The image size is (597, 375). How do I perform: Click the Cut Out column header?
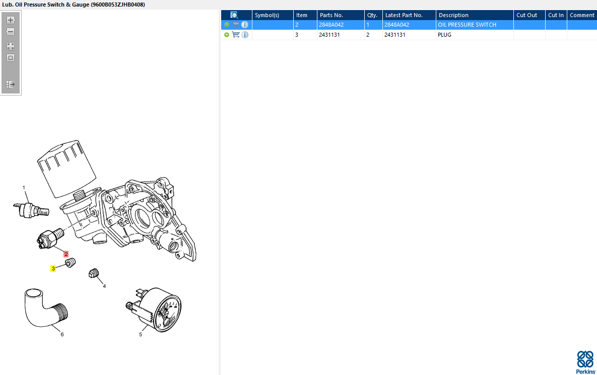coord(529,15)
